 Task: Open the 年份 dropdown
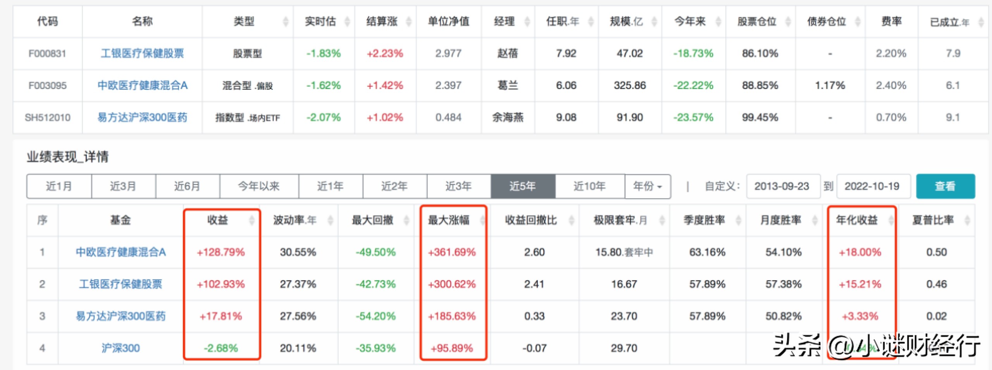point(648,186)
